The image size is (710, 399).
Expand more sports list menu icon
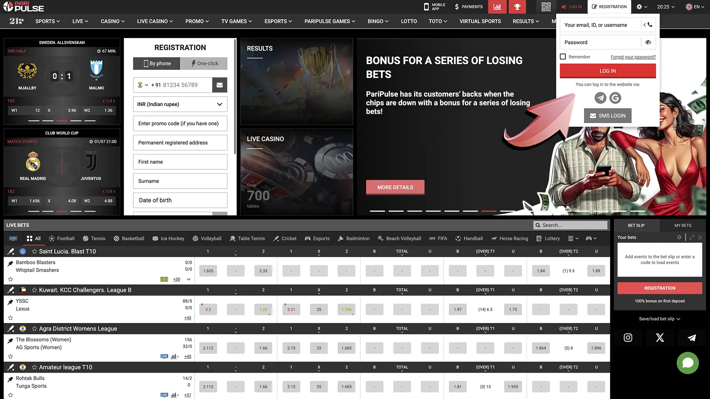(x=573, y=239)
